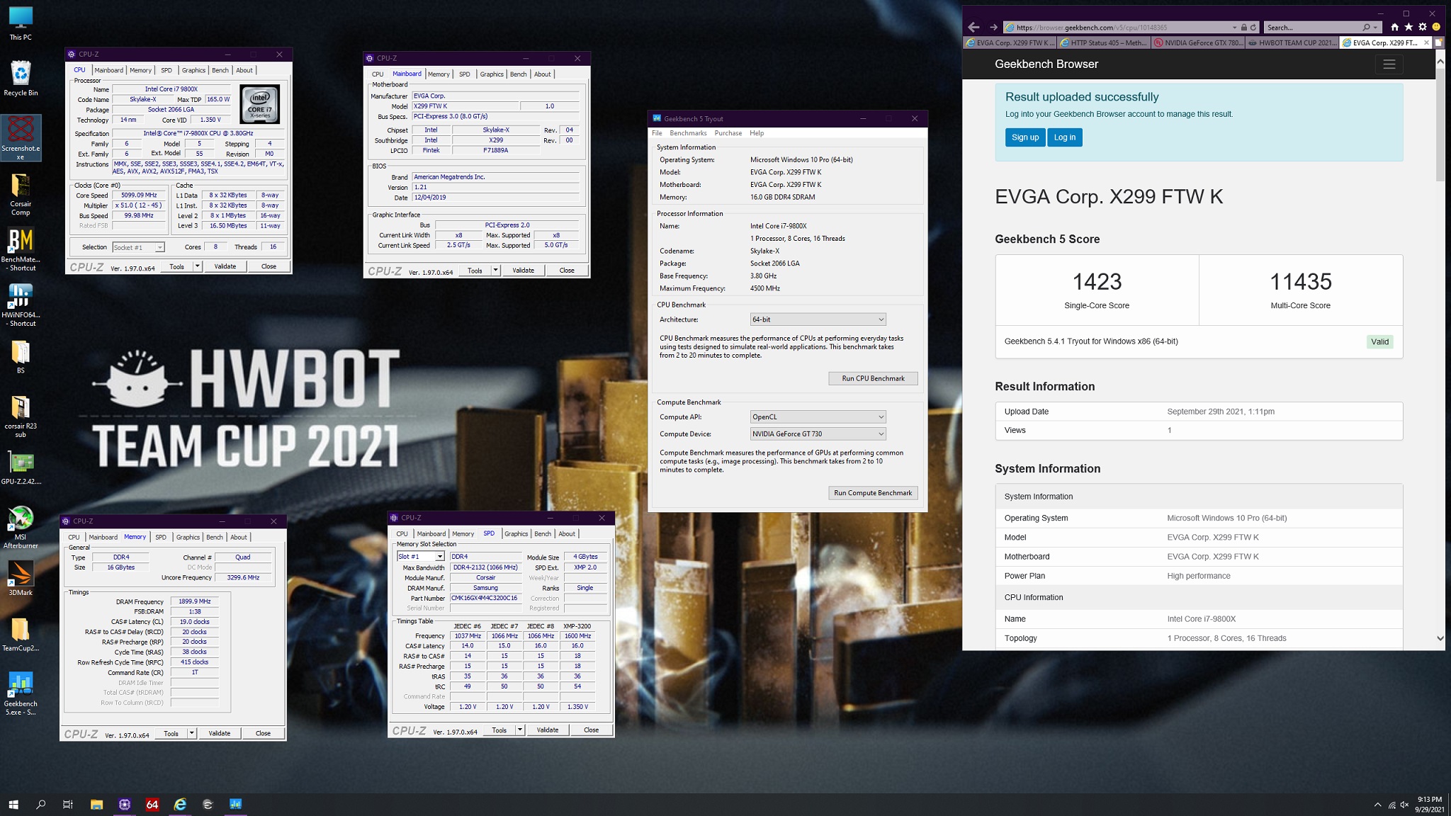
Task: Open Slot #1 memory slot dropdown
Action: [x=421, y=557]
